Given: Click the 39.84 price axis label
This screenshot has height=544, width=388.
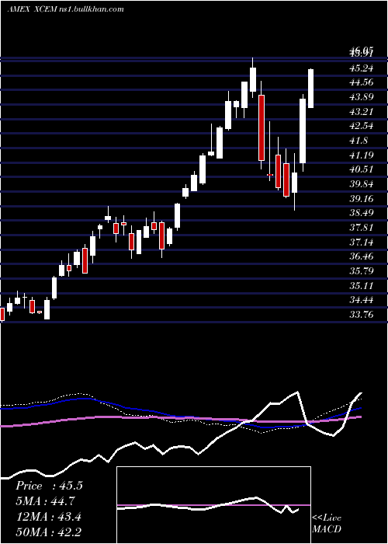Looking at the screenshot, I should tap(362, 183).
